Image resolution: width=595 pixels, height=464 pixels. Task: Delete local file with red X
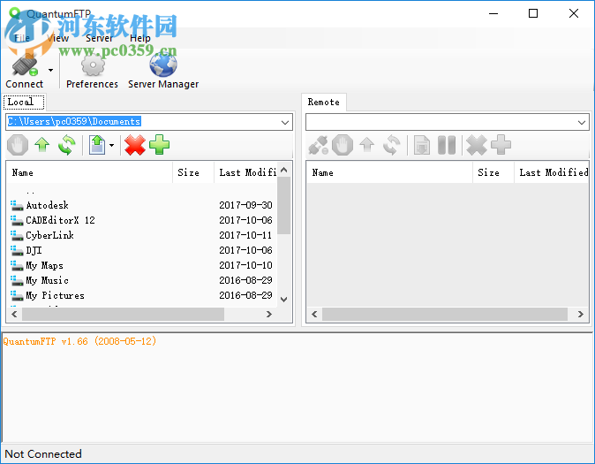click(x=135, y=145)
